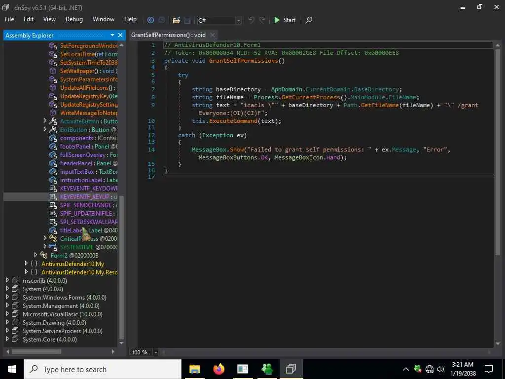Open the View menu
The width and height of the screenshot is (505, 379).
[49, 19]
